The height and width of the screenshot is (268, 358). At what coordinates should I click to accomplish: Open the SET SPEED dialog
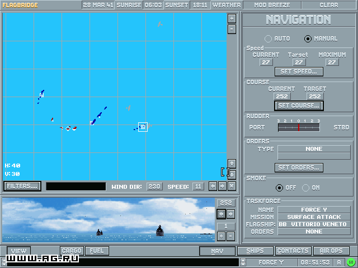(x=299, y=71)
